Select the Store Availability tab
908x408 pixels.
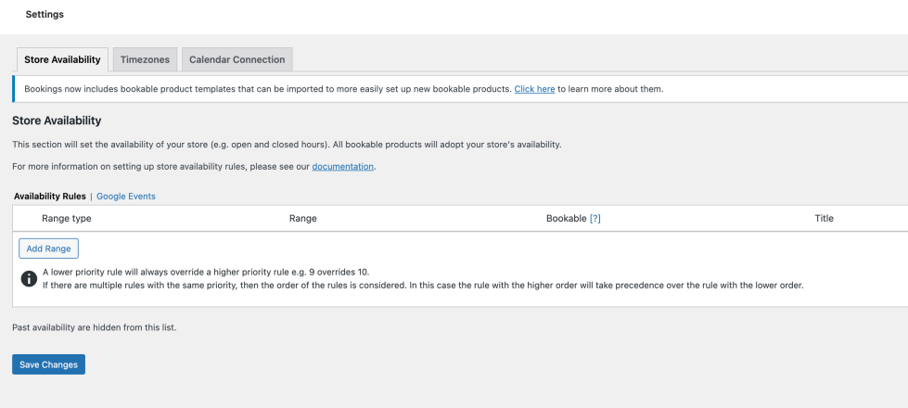[x=62, y=59]
